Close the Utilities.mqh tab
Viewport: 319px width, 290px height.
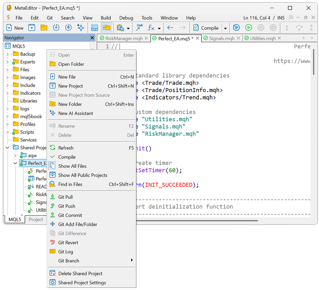pyautogui.click(x=279, y=38)
